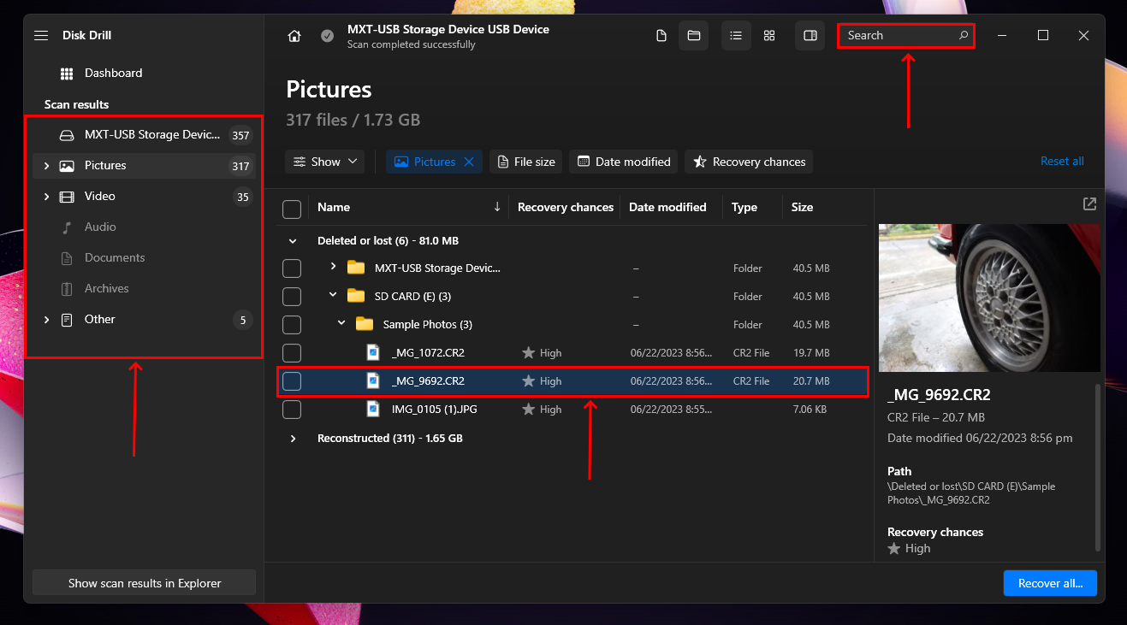Expand the Video sidebar category

(x=46, y=197)
